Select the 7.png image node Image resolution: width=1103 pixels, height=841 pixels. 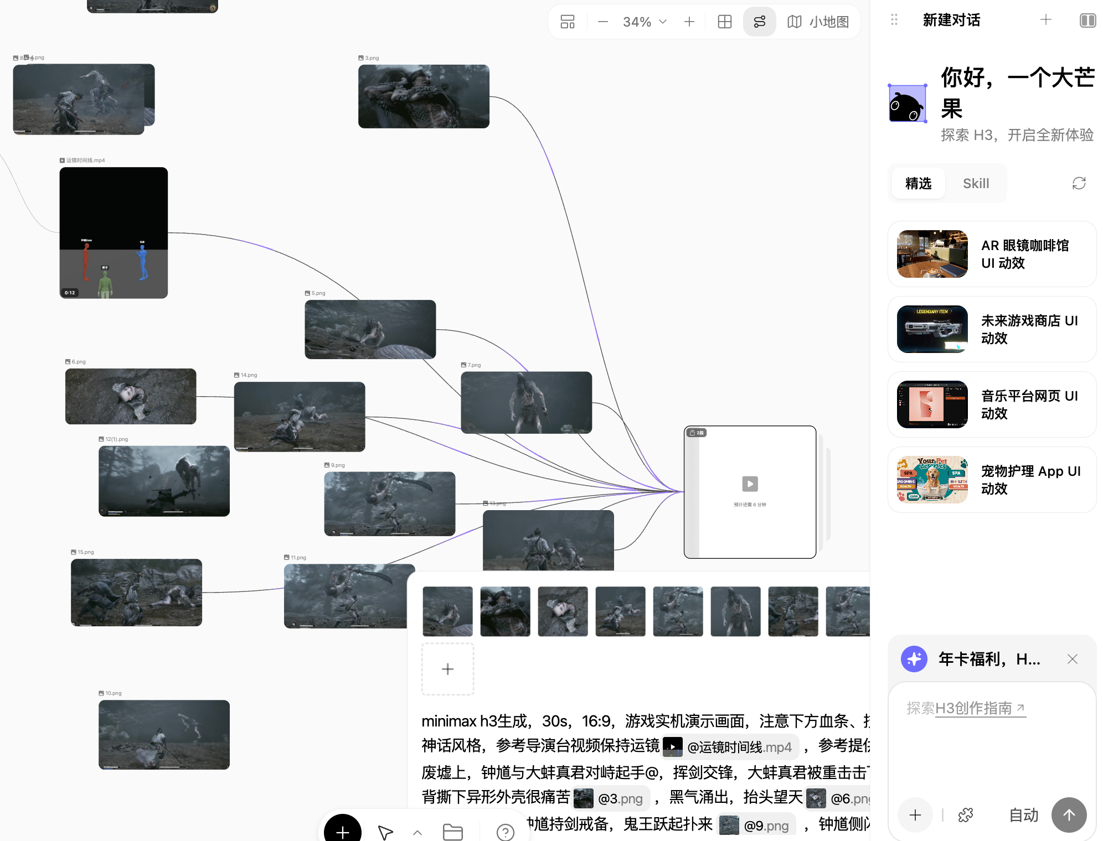[x=526, y=402]
